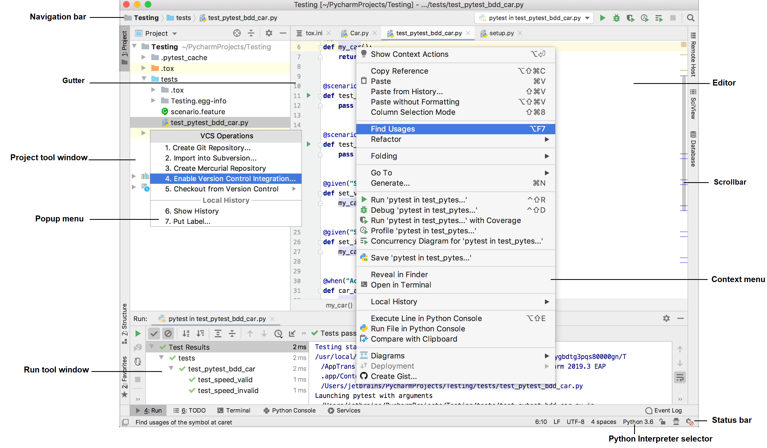Open the Terminal tool window tab

pos(234,410)
